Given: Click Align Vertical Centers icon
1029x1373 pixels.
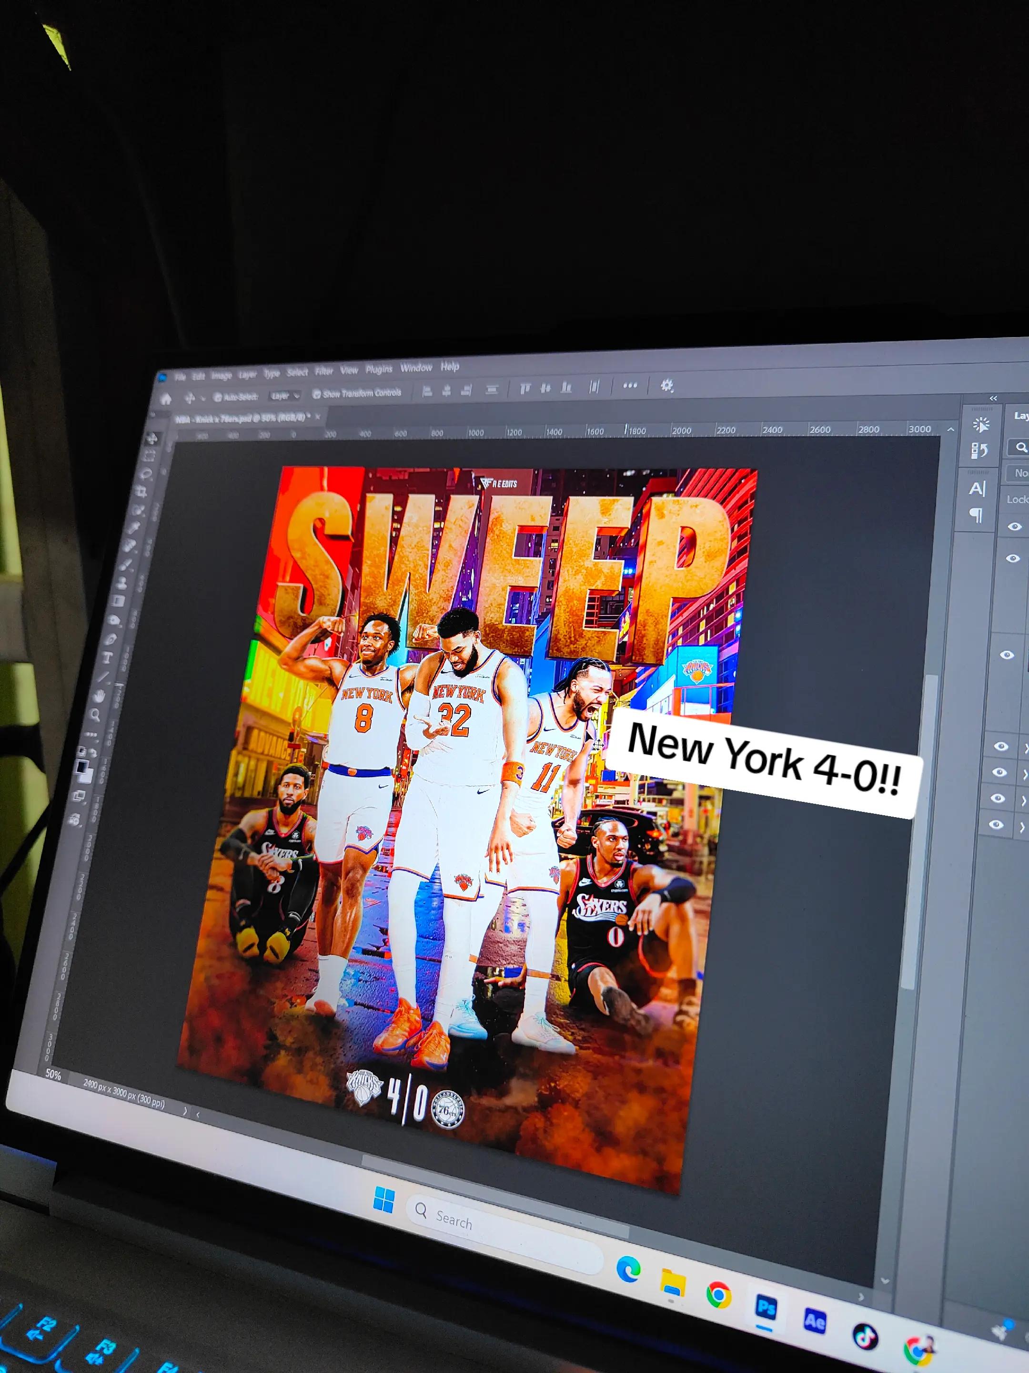Looking at the screenshot, I should coord(546,388).
